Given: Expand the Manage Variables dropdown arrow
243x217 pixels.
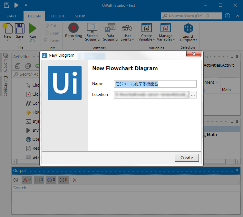Looking at the screenshot, I should tap(174, 40).
